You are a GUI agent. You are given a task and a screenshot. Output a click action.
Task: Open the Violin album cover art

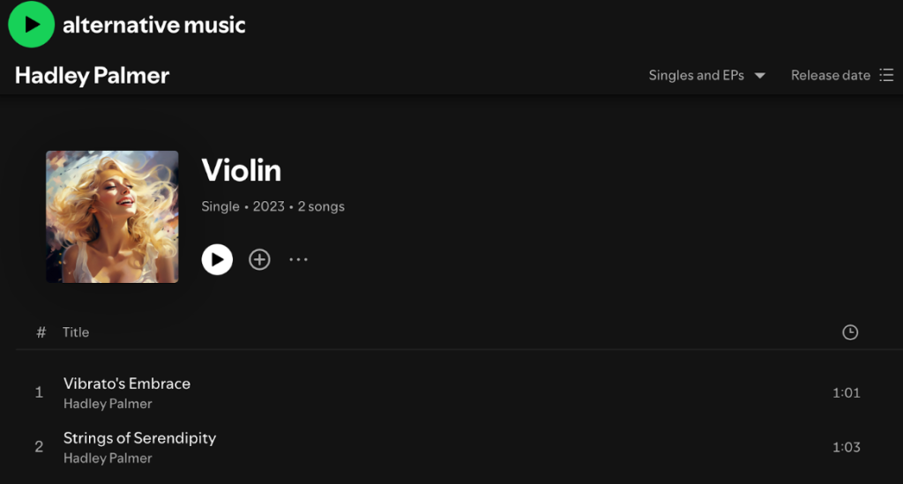tap(112, 217)
